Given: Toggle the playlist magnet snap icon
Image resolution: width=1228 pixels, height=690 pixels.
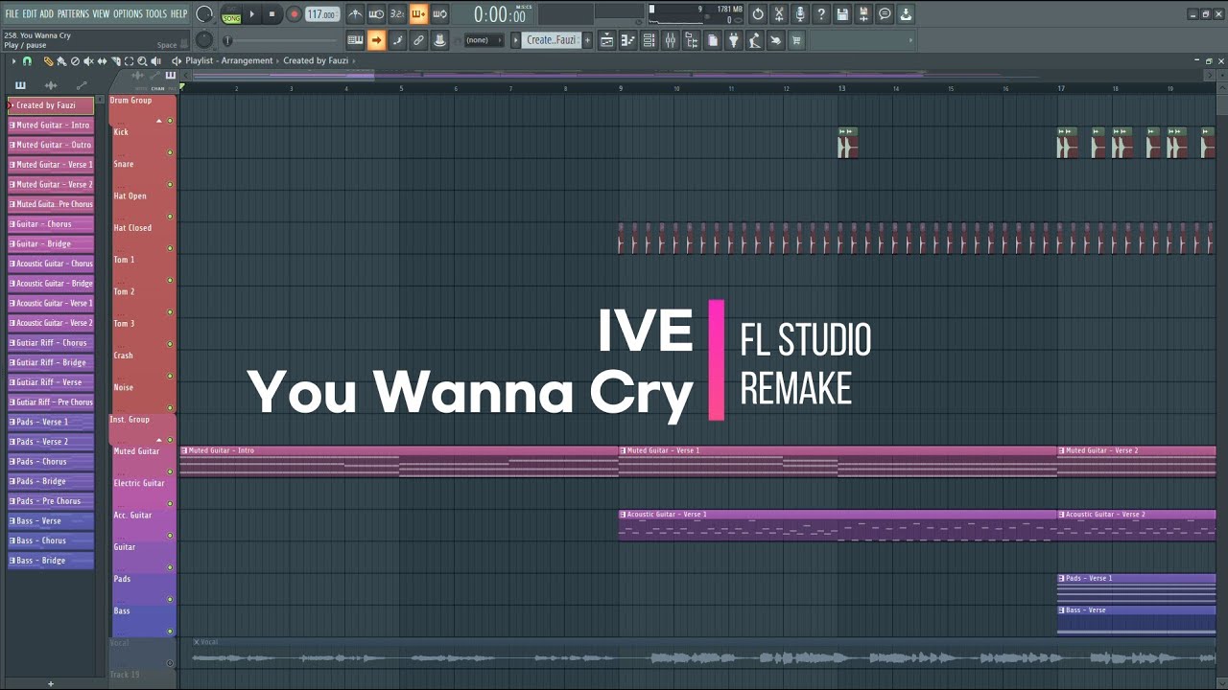Looking at the screenshot, I should tap(27, 61).
